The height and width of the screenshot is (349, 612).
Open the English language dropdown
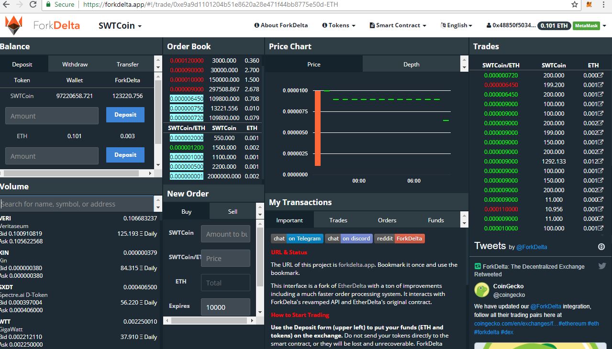(x=456, y=25)
